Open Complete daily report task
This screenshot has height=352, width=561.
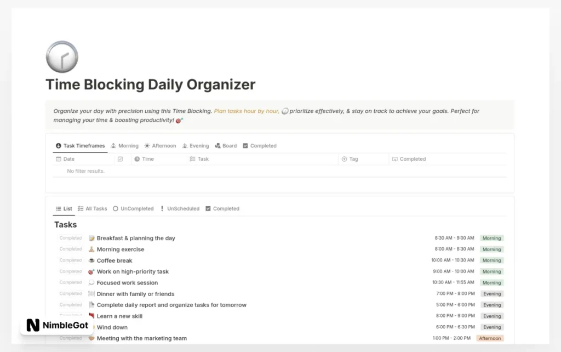tap(171, 305)
